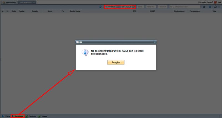Click the Excel icon beside Totales
The width and height of the screenshot is (222, 118).
click(x=39, y=116)
